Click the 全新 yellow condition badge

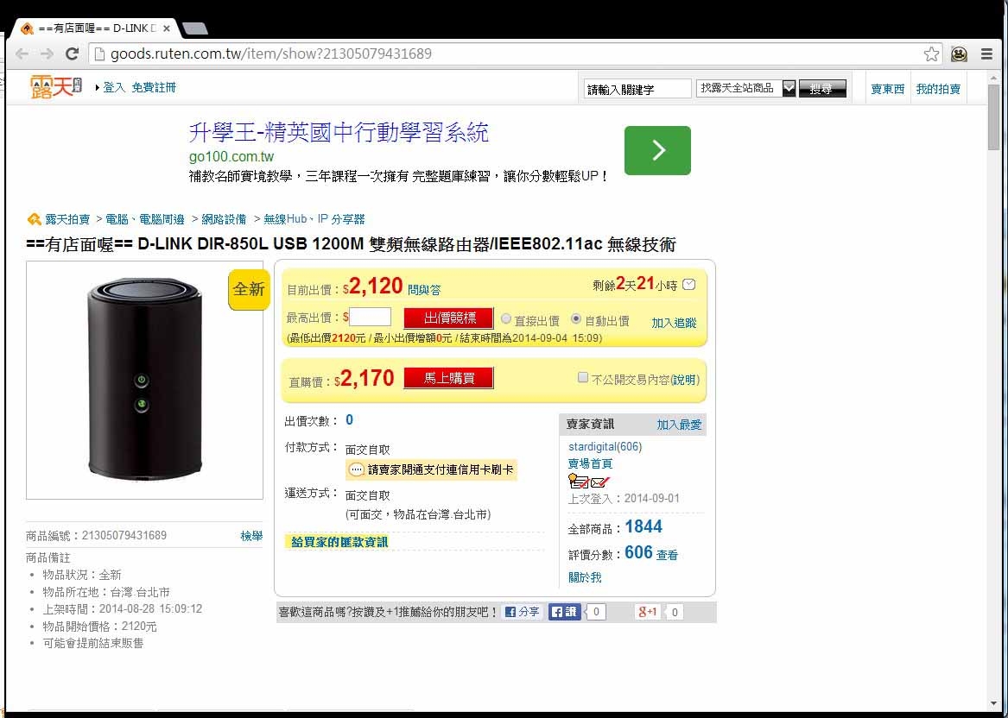(249, 290)
